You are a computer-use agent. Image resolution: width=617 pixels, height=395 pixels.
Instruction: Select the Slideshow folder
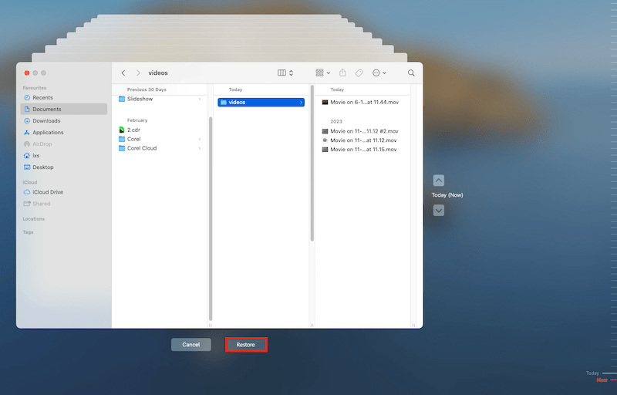[140, 99]
